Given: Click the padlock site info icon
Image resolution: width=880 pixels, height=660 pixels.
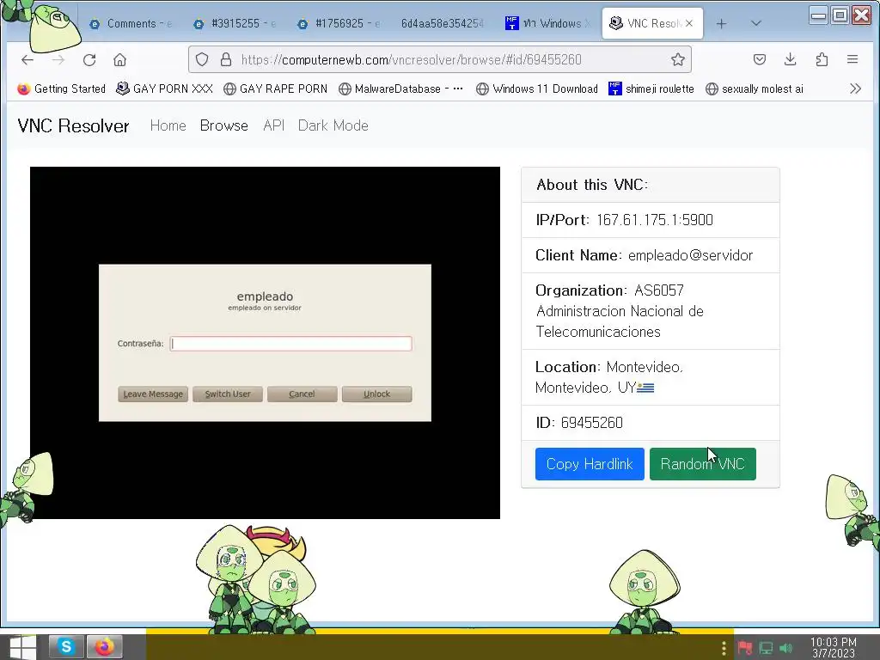Looking at the screenshot, I should pos(226,59).
